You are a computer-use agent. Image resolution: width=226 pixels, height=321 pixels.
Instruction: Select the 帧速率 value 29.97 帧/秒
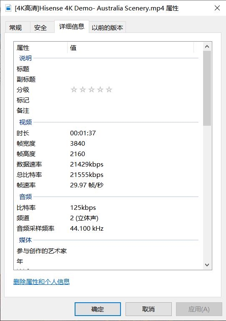pos(87,185)
